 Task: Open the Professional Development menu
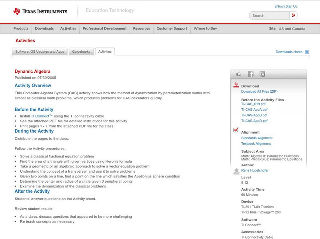click(104, 28)
